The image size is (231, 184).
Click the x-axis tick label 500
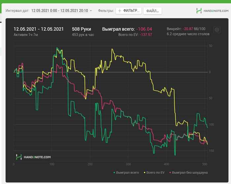(x=205, y=164)
